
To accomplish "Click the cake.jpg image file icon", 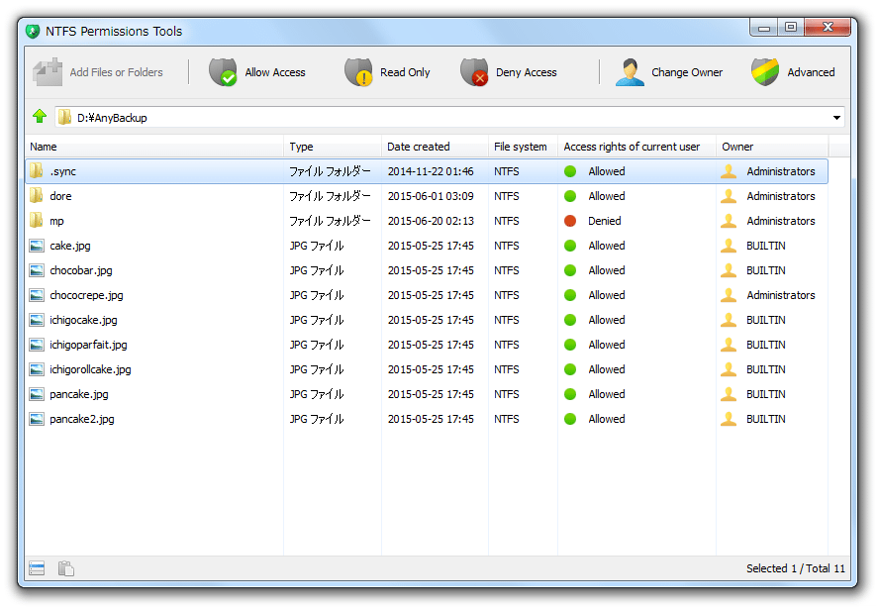I will [37, 246].
